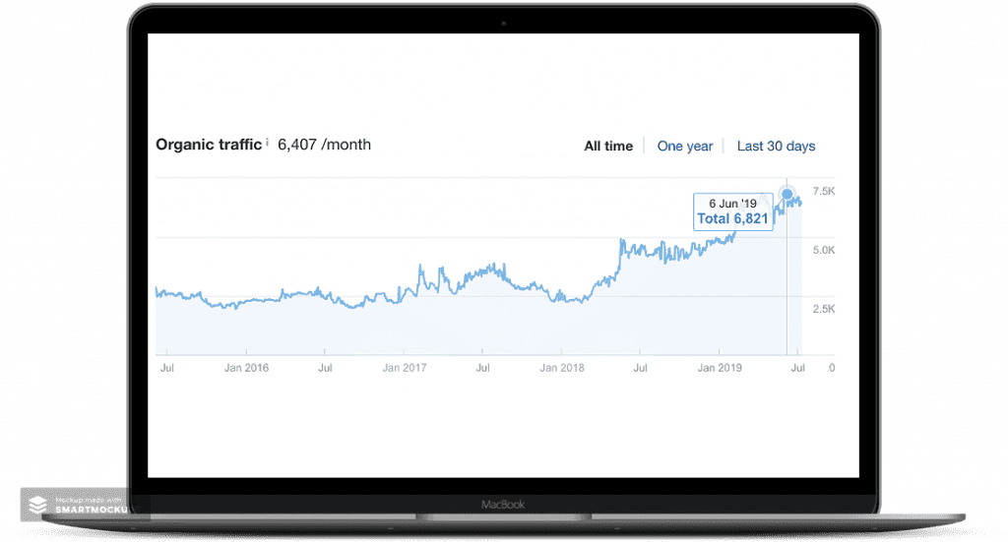Switch to the One year view

pyautogui.click(x=685, y=147)
